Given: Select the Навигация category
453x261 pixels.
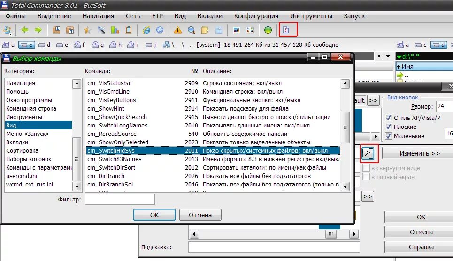Looking at the screenshot, I should (x=38, y=83).
